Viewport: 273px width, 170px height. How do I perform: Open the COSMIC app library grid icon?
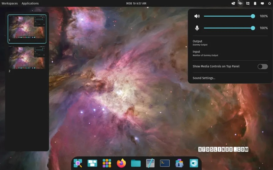pyautogui.click(x=107, y=163)
